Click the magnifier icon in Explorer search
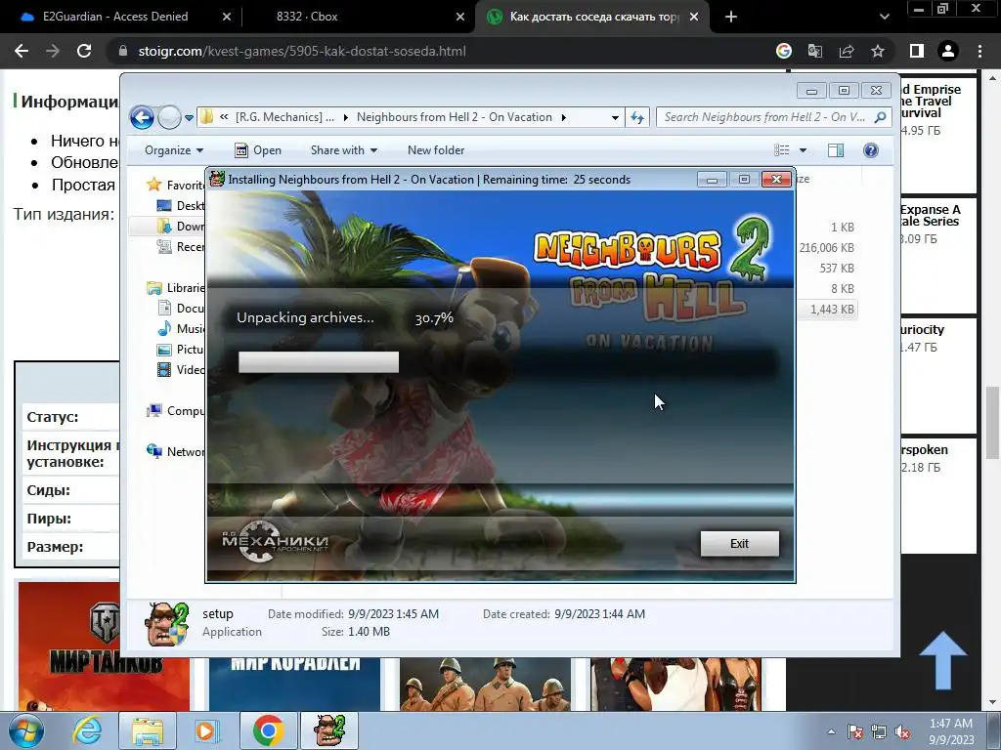1001x750 pixels. point(880,117)
